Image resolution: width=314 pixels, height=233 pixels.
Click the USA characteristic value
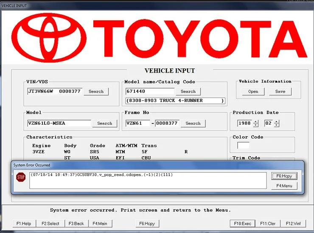pyautogui.click(x=95, y=158)
